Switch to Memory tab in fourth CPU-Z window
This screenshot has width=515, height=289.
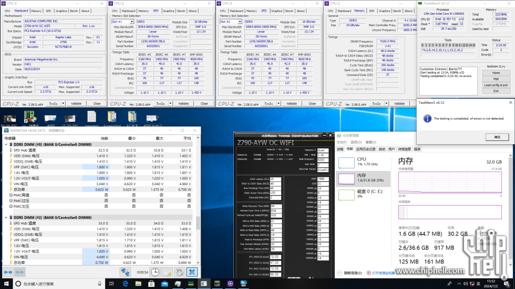359,11
